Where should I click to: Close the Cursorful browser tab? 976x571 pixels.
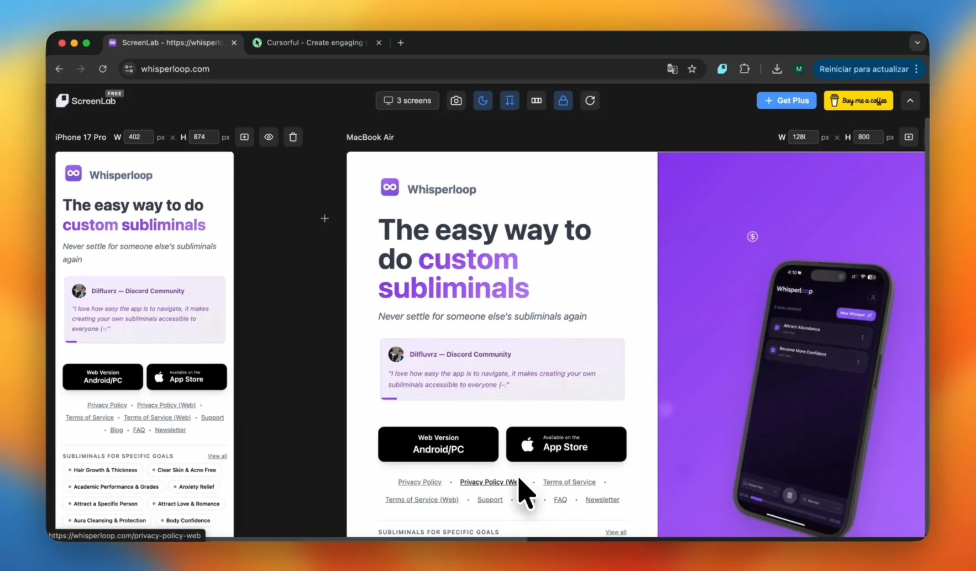click(x=379, y=43)
